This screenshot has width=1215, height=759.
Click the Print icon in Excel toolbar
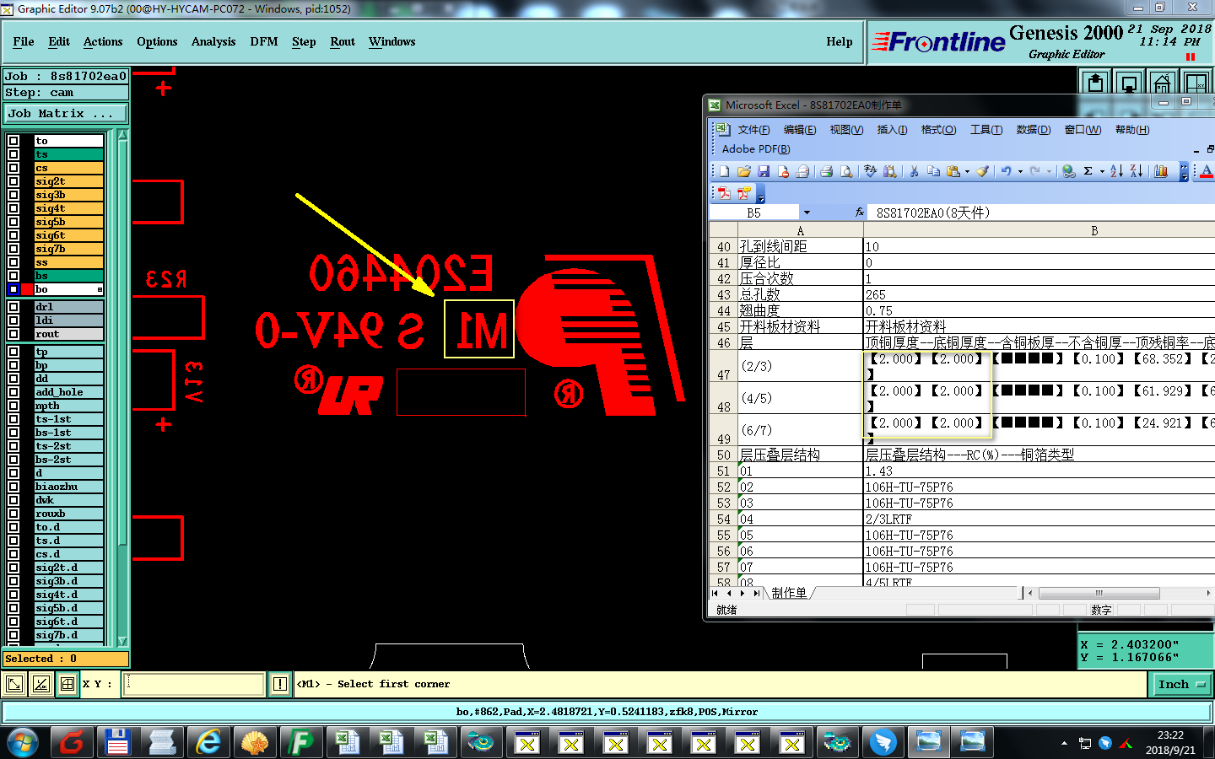tap(826, 171)
